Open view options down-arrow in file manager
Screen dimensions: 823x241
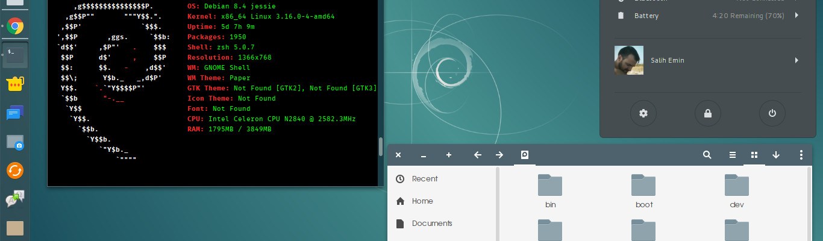[x=776, y=155]
